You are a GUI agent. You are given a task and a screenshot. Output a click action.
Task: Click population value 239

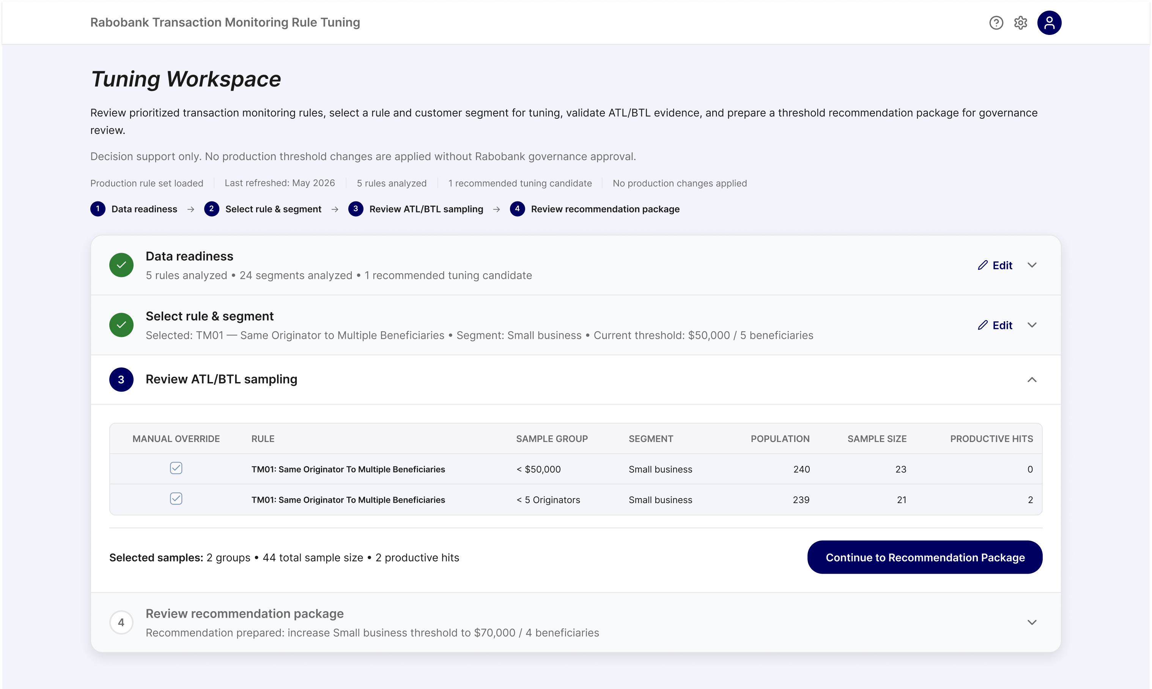801,500
